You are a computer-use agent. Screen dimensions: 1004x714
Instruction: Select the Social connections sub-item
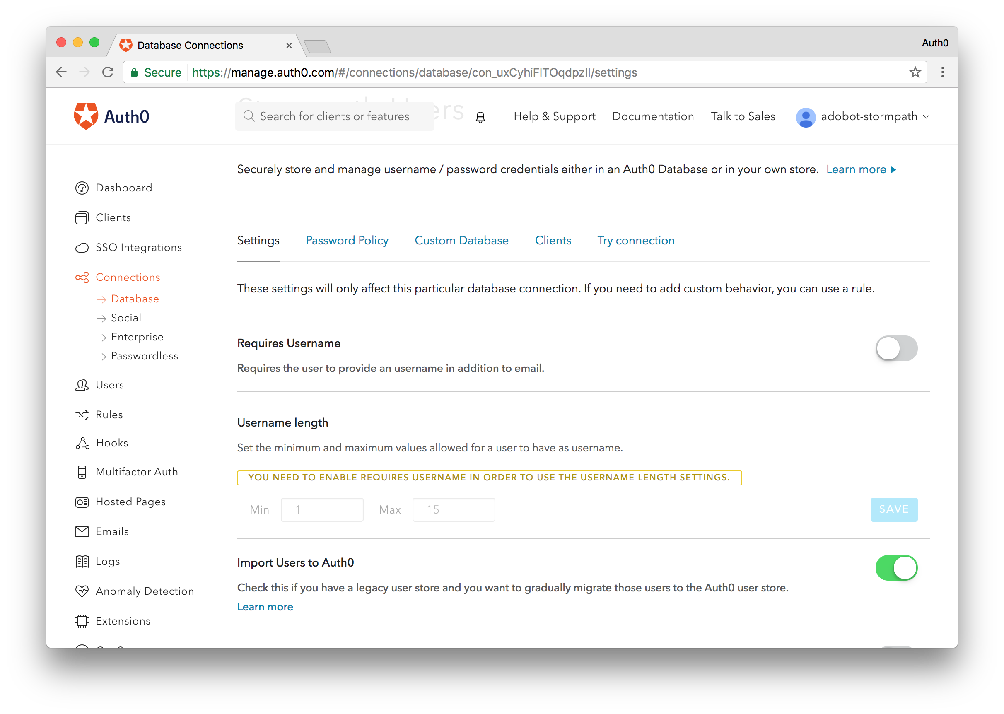point(126,318)
